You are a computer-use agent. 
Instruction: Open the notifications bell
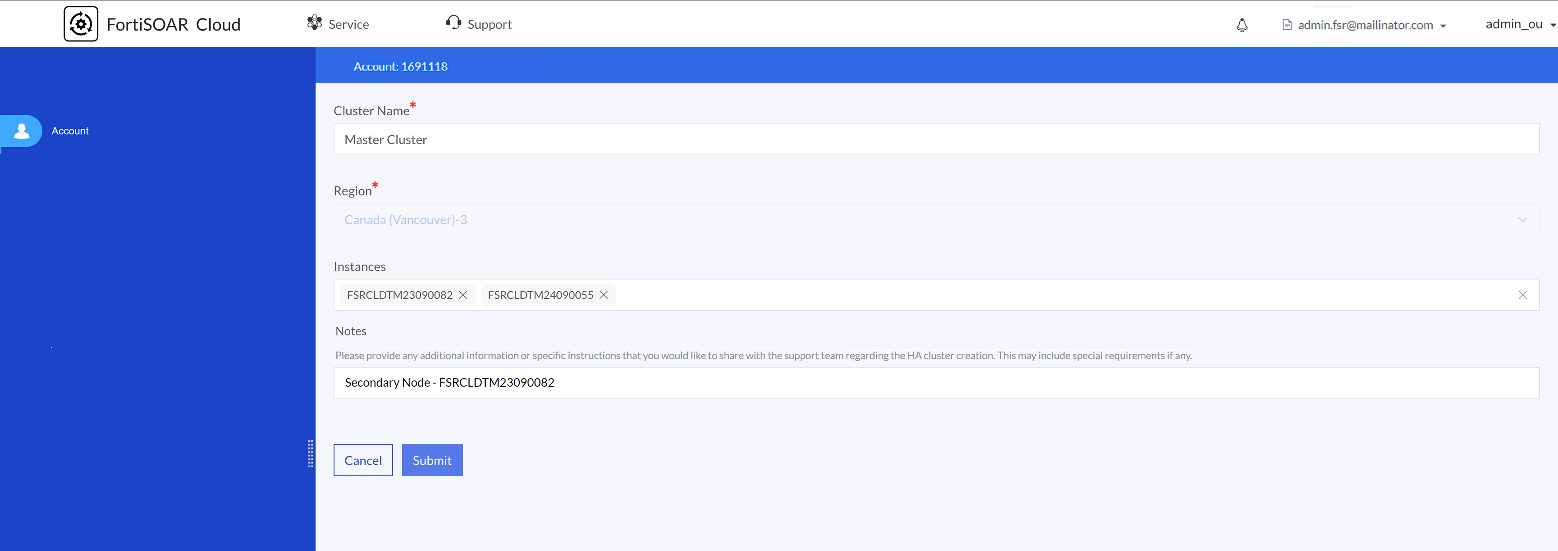pyautogui.click(x=1242, y=25)
